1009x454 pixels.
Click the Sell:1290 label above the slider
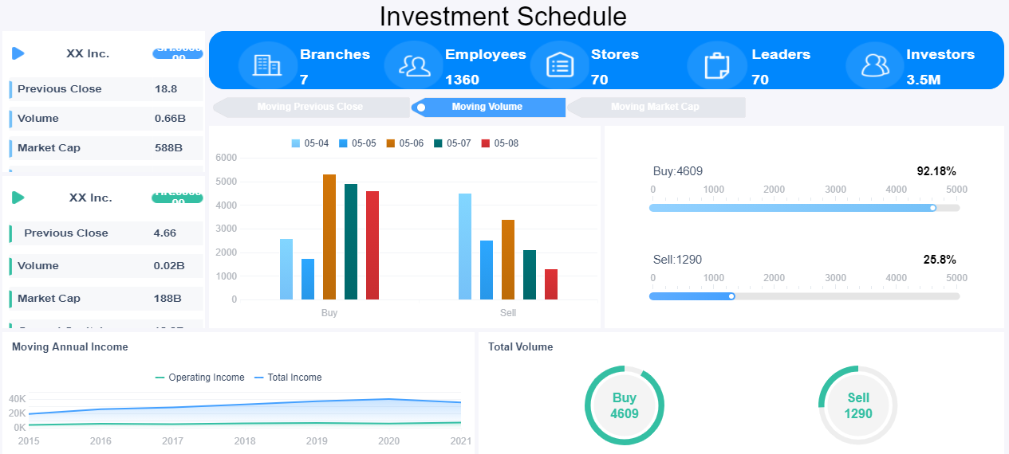678,260
